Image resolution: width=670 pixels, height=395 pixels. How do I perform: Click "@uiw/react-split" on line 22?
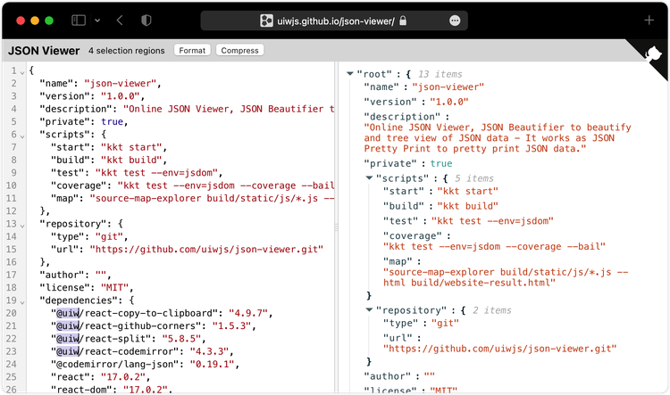[101, 339]
